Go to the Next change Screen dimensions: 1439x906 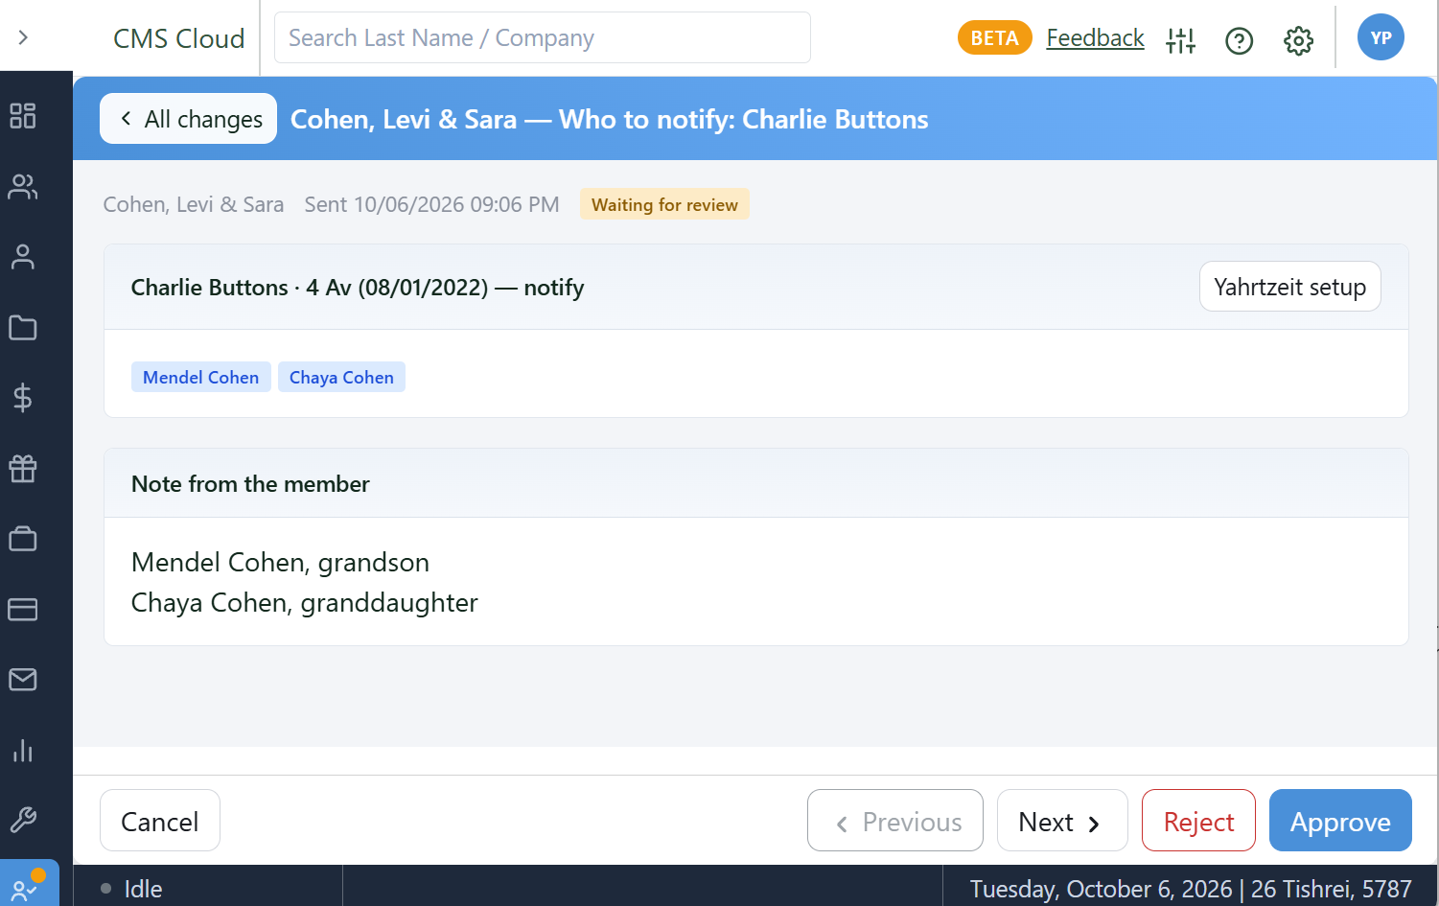(1062, 821)
